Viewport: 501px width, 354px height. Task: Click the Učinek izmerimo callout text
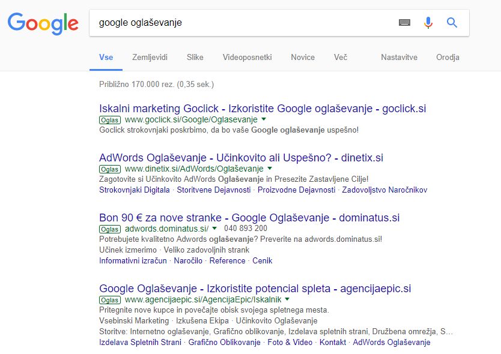(128, 250)
